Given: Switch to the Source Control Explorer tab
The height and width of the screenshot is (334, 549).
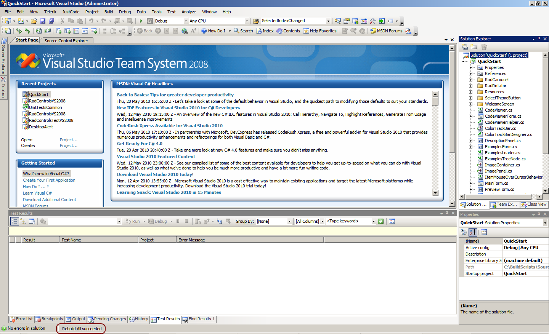Looking at the screenshot, I should tap(66, 41).
